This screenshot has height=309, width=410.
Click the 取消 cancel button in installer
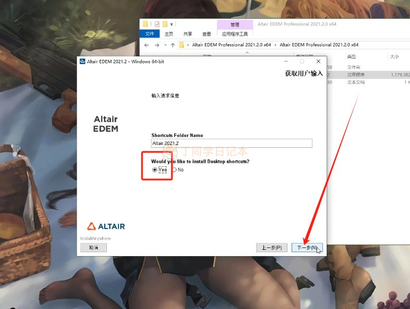click(94, 247)
